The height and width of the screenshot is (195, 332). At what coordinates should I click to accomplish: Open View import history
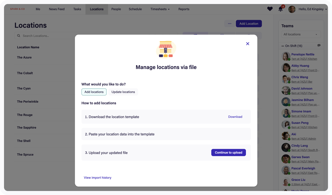tap(98, 177)
